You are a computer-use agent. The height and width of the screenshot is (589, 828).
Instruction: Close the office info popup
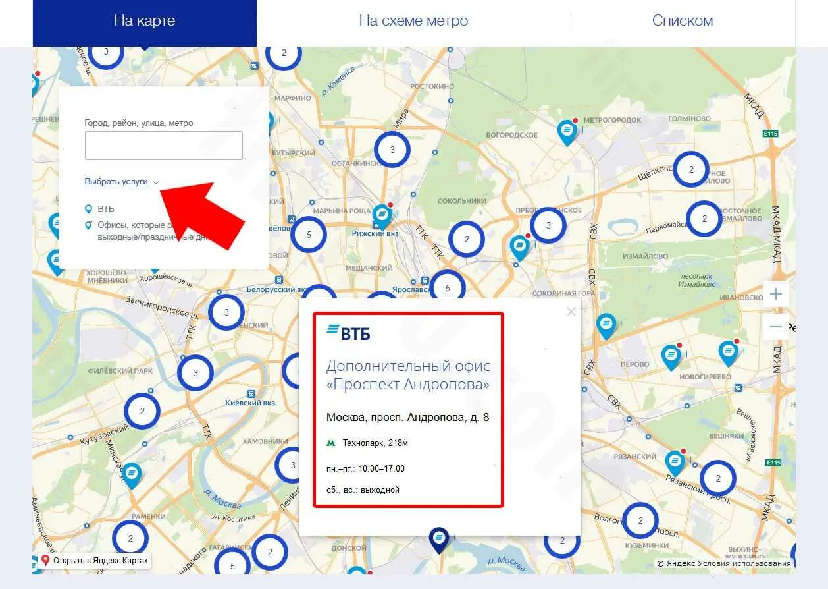(571, 312)
